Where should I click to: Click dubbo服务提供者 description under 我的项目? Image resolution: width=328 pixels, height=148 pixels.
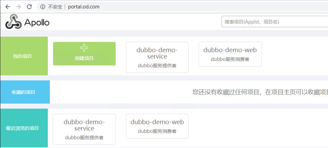157,66
